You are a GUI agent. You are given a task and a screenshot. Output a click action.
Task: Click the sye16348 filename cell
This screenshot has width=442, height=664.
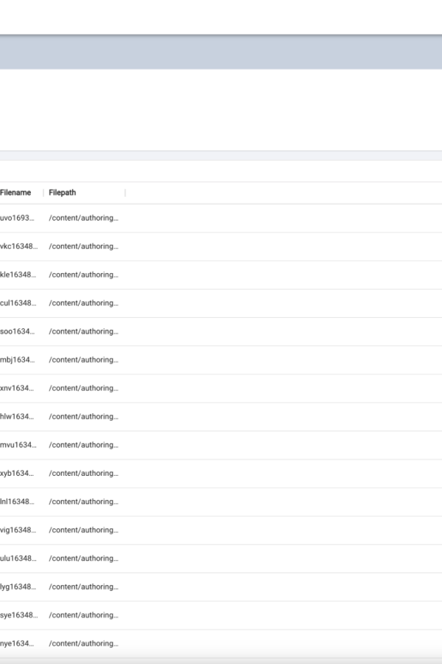tap(19, 615)
